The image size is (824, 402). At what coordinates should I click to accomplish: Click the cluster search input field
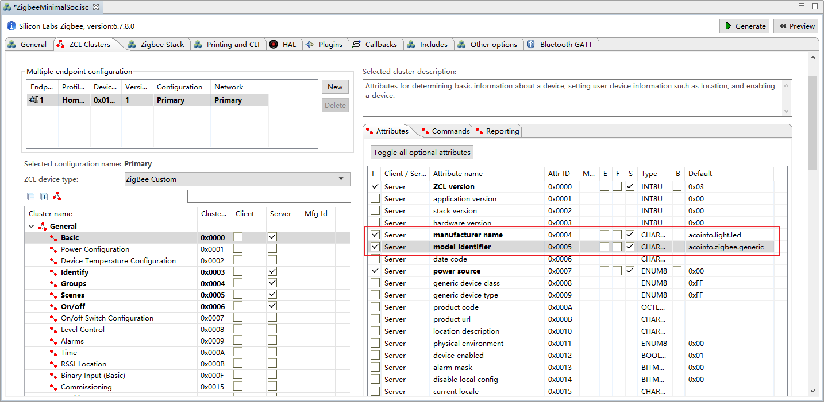point(269,197)
